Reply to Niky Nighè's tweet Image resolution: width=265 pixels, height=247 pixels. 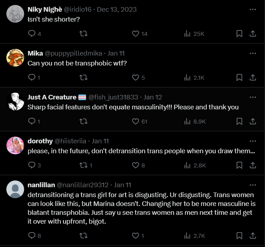point(32,34)
